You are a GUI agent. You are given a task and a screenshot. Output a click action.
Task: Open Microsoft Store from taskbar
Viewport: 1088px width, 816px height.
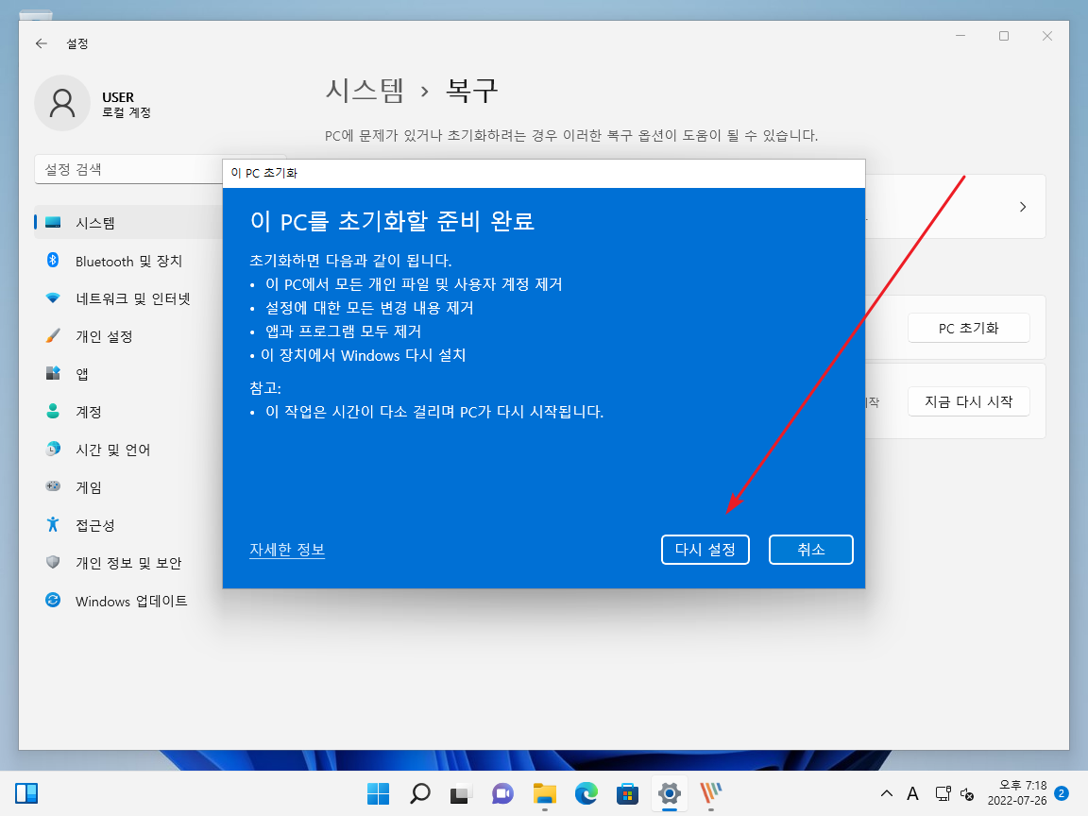627,793
